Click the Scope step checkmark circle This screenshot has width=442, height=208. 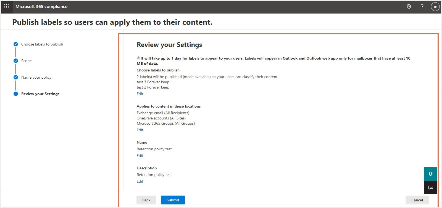[16, 61]
